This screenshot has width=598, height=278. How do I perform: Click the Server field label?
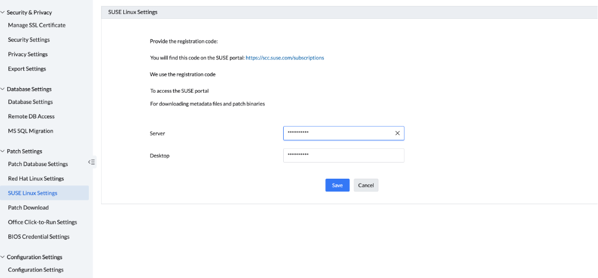pos(158,134)
